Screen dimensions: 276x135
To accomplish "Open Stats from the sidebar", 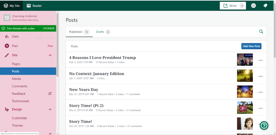I will pos(15,37).
